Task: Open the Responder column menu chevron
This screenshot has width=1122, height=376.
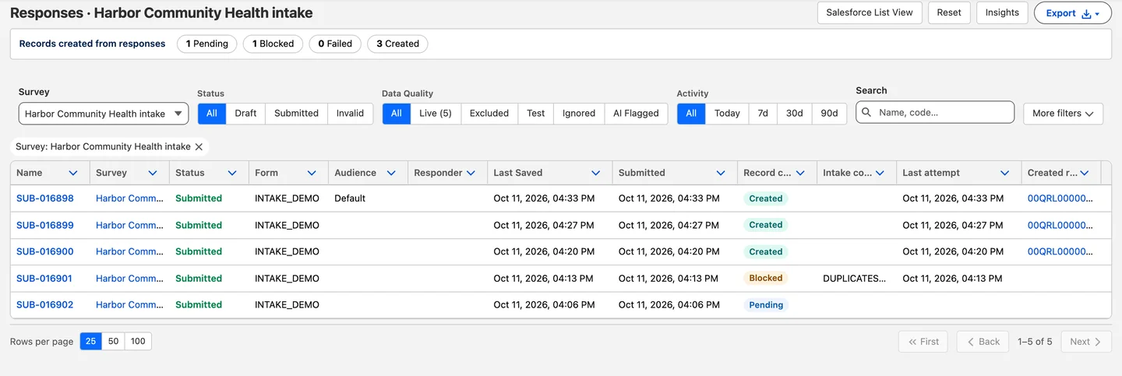Action: click(x=471, y=173)
